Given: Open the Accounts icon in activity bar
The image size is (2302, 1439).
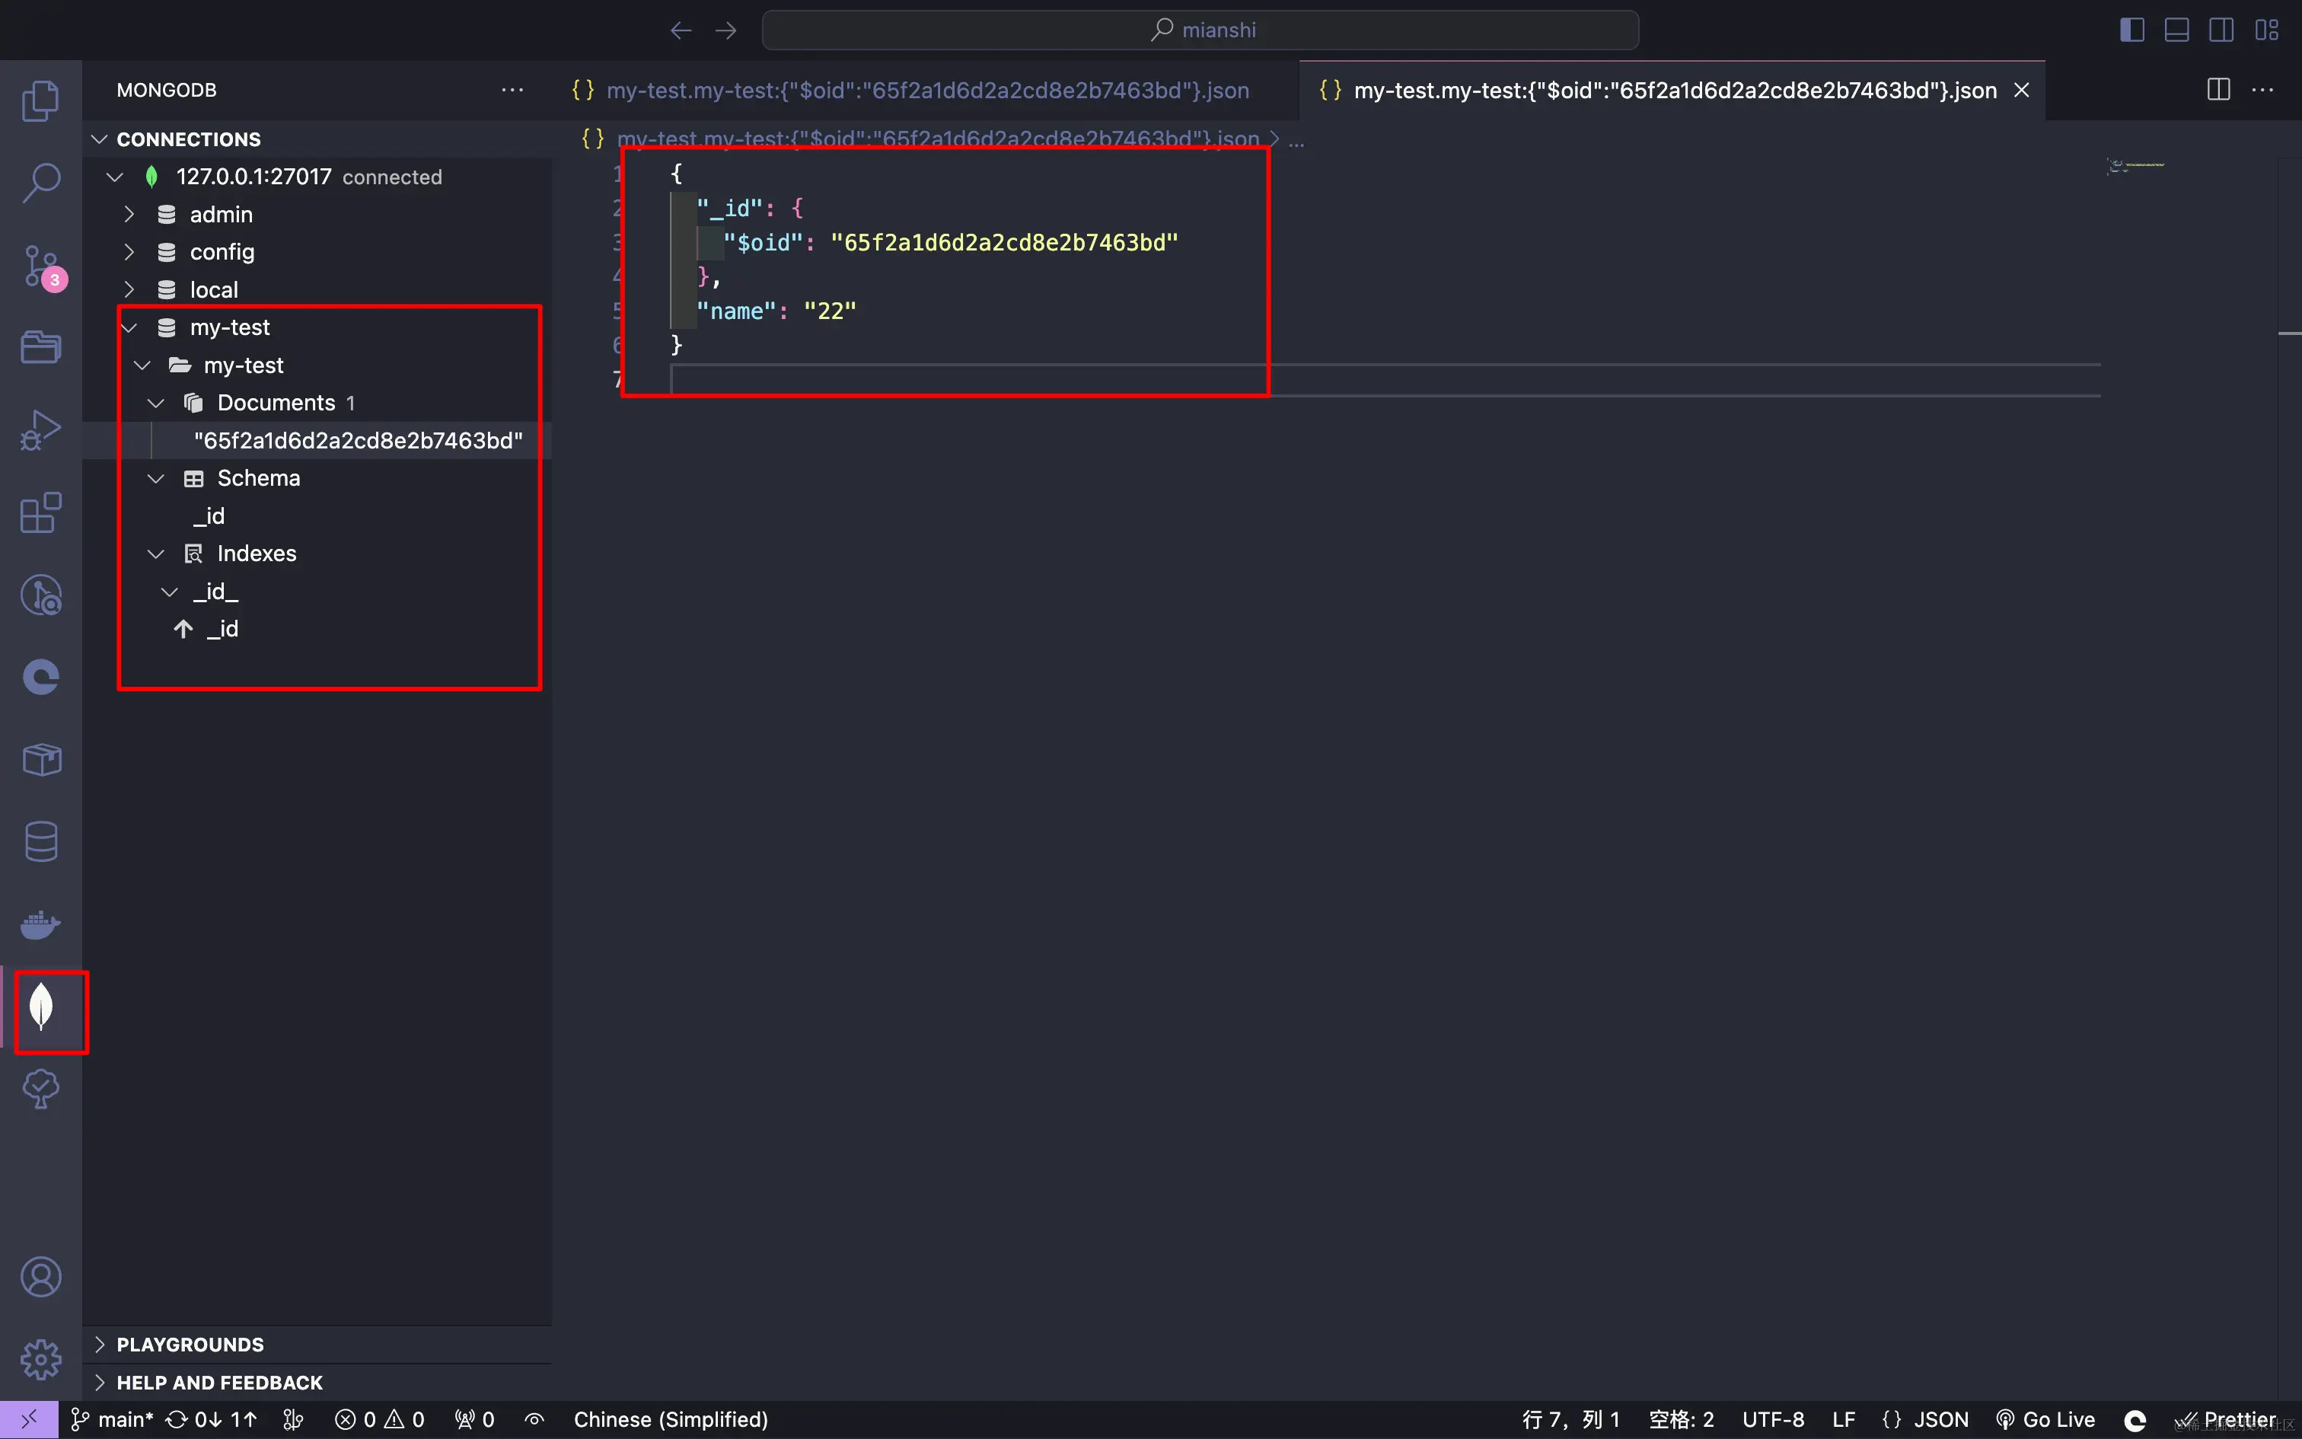Looking at the screenshot, I should coord(41,1278).
